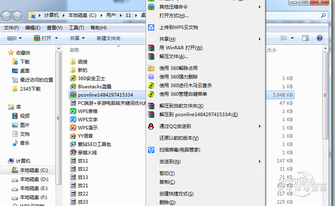Open the 查看(V) menu

coord(55,28)
